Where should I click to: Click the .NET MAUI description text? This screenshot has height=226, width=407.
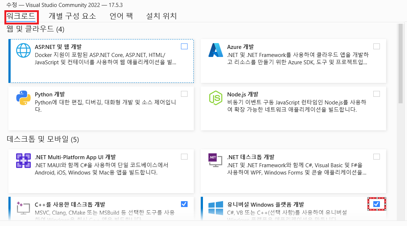101,169
